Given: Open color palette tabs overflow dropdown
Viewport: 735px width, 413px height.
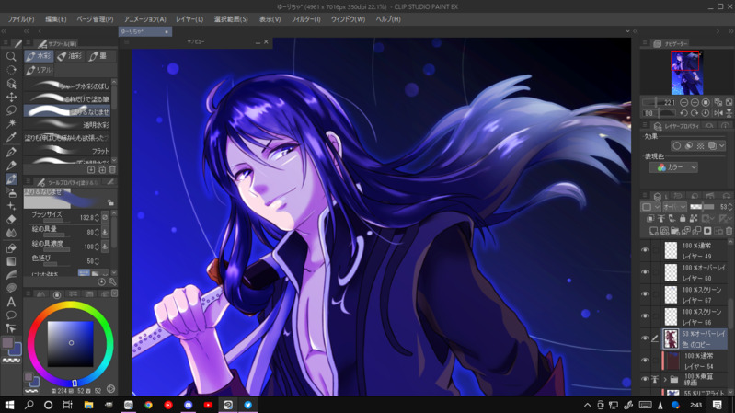Looking at the screenshot, I should 113,294.
